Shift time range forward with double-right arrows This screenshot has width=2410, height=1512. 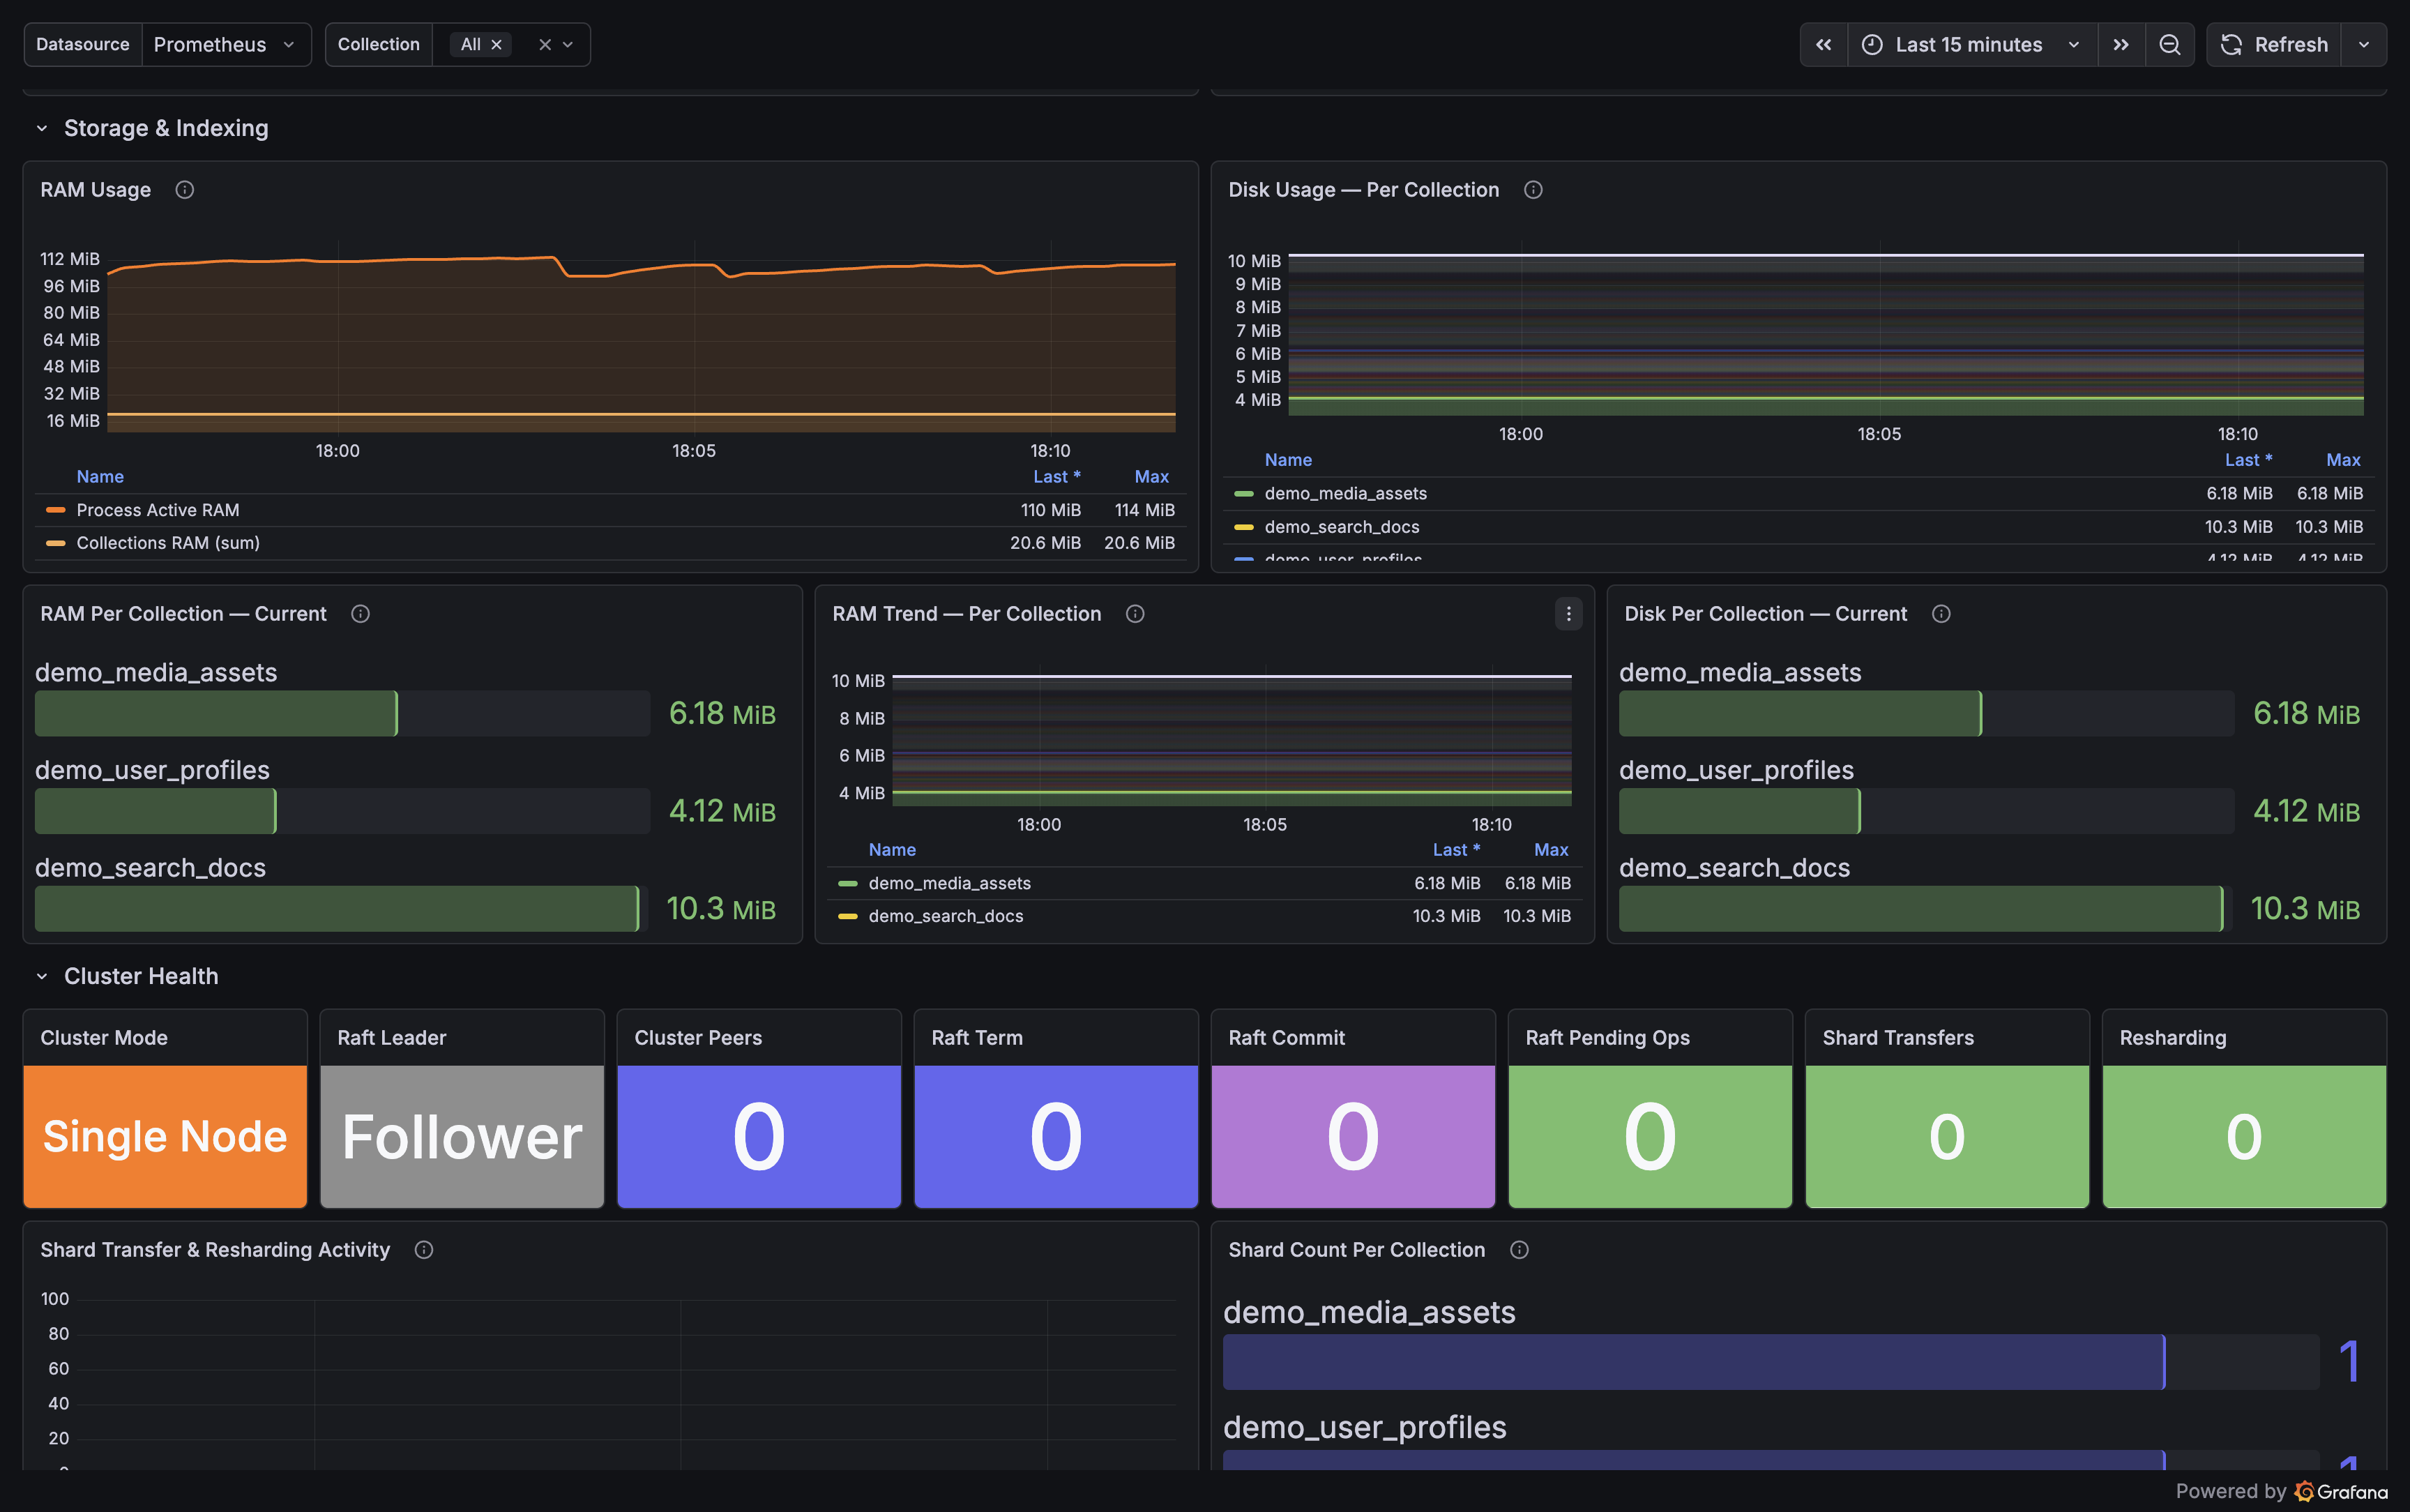[2120, 45]
